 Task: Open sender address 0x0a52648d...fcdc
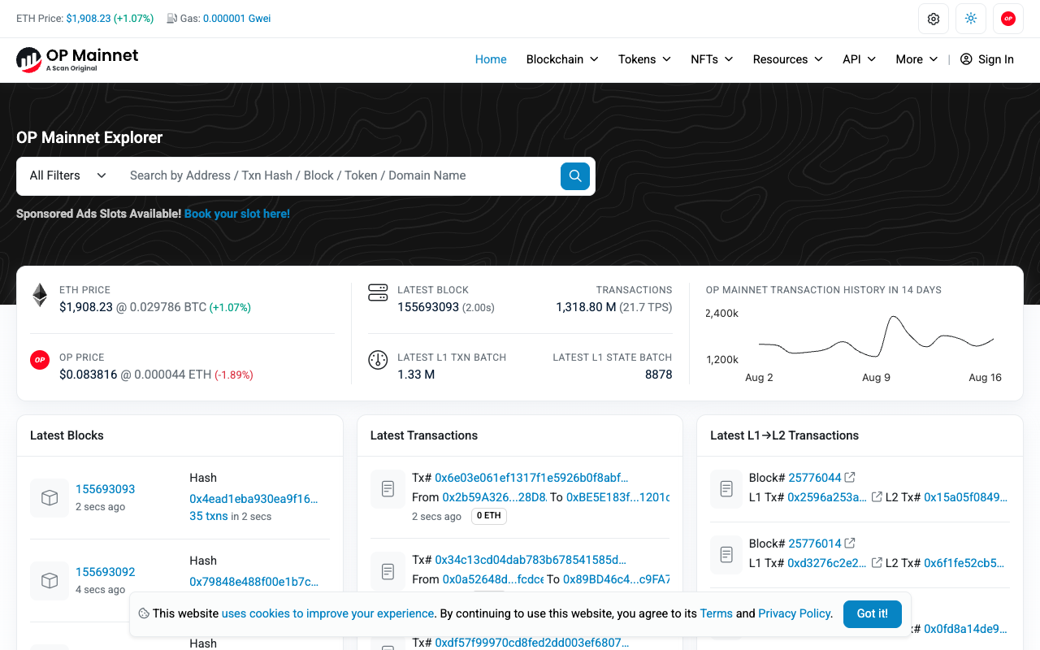point(493,579)
